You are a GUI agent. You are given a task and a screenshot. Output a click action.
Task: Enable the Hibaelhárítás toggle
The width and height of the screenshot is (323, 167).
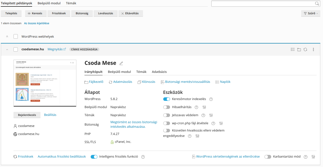[167, 107]
